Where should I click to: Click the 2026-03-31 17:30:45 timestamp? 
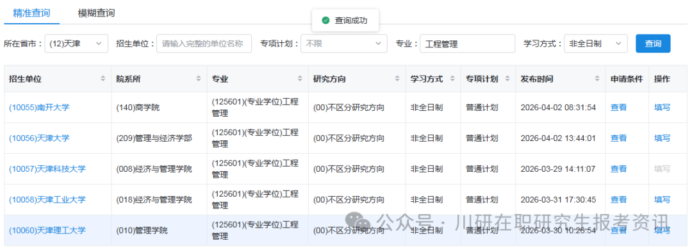558,199
